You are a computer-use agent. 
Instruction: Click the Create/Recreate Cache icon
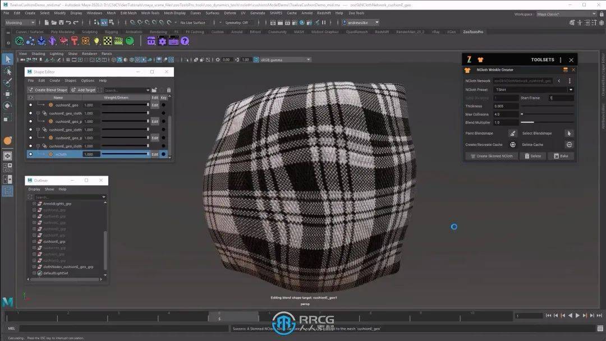[512, 144]
